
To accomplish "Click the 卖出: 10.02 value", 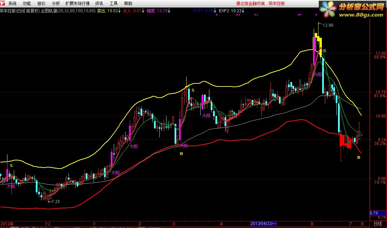I will [107, 11].
